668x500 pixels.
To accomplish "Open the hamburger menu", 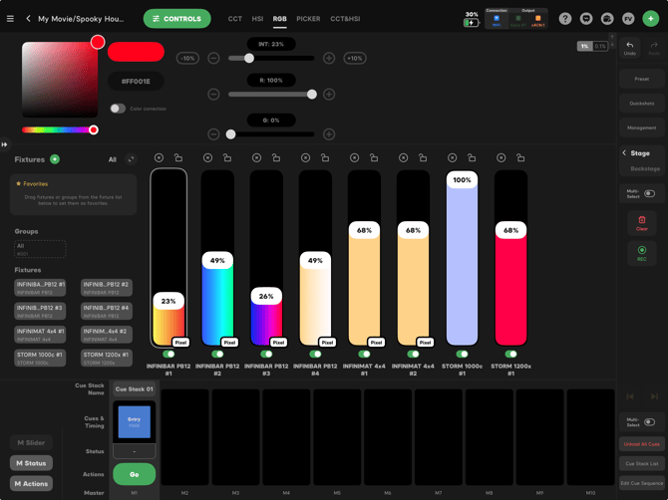I will click(10, 19).
